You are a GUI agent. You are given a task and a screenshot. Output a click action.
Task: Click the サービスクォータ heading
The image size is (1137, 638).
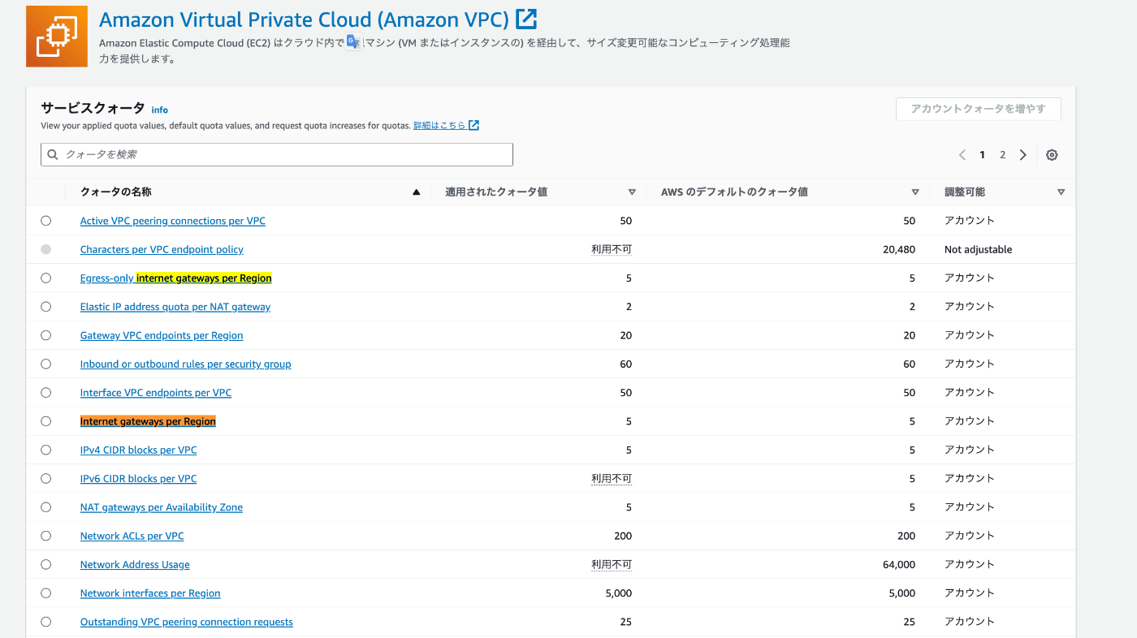tap(93, 108)
